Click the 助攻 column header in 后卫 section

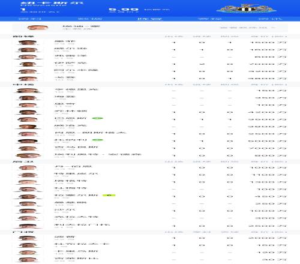(229, 161)
